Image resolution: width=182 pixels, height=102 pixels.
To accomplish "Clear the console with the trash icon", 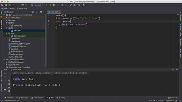I will coord(9,91).
